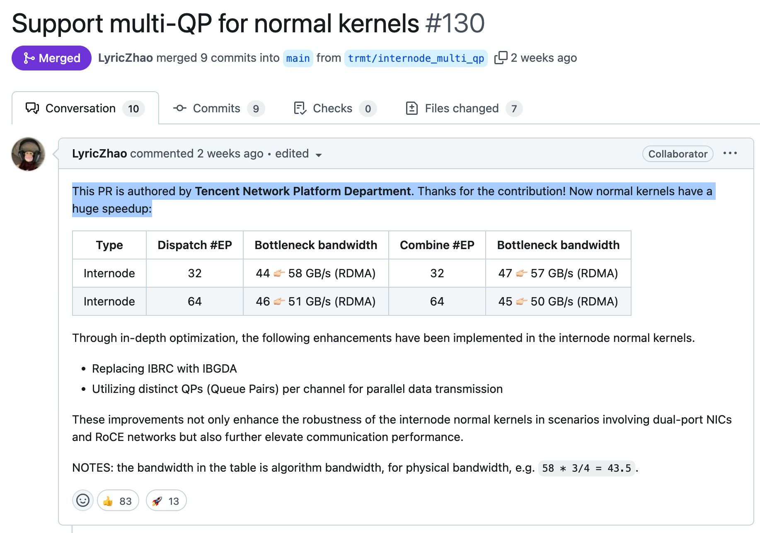This screenshot has width=760, height=533.
Task: Copy the branch name icon
Action: click(501, 58)
